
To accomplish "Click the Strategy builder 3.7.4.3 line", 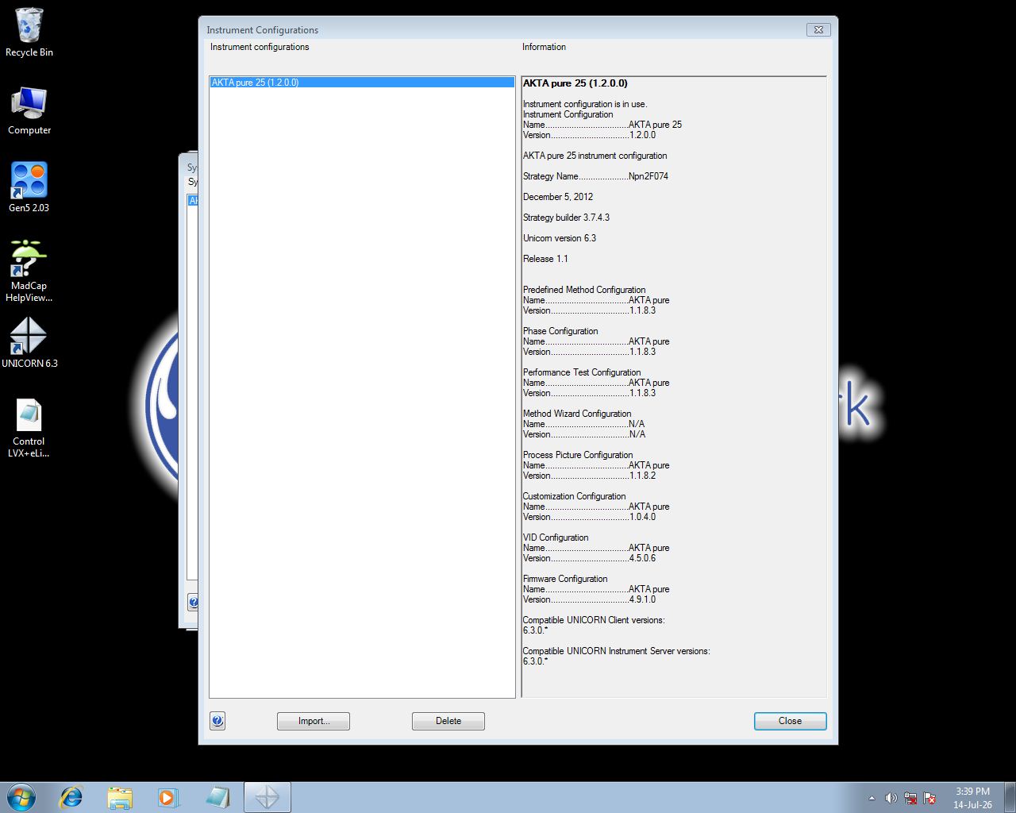I will coord(566,218).
